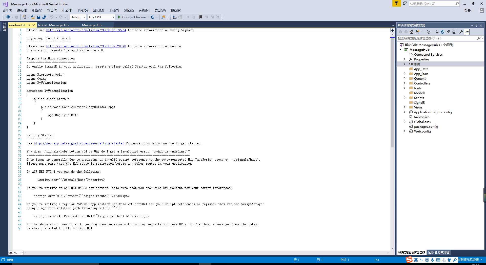Open the 编辑(E) menu
The image size is (486, 265).
(x=22, y=10)
